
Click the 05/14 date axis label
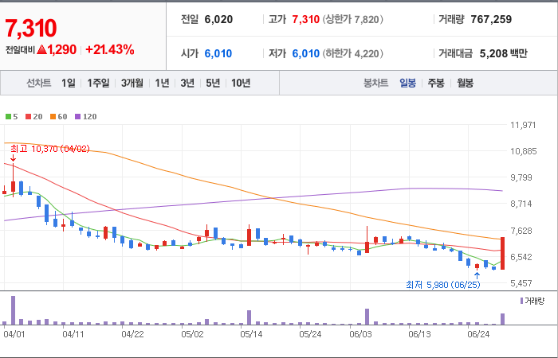tap(251, 335)
